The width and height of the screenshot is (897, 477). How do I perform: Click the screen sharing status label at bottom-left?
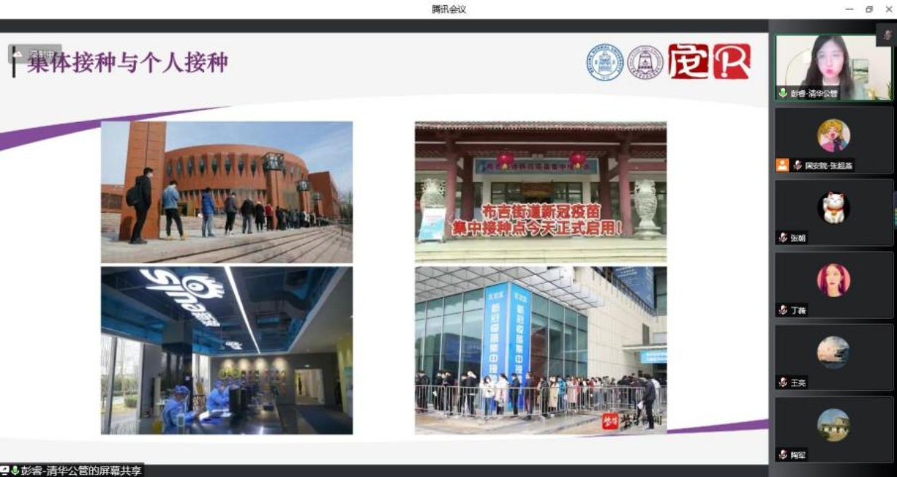[x=72, y=470]
